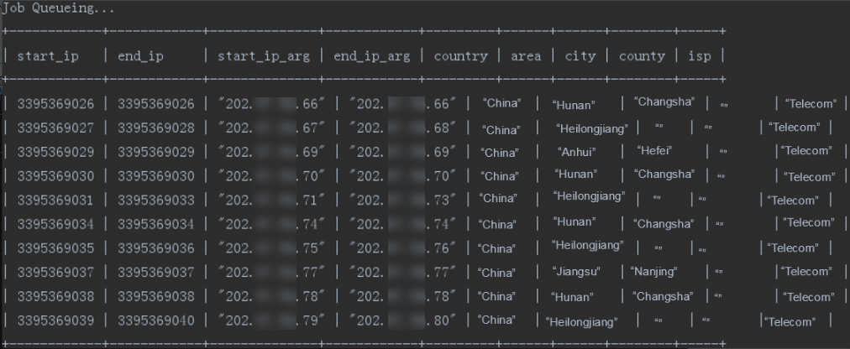Click start_ip_arg ending in .77

tap(271, 272)
